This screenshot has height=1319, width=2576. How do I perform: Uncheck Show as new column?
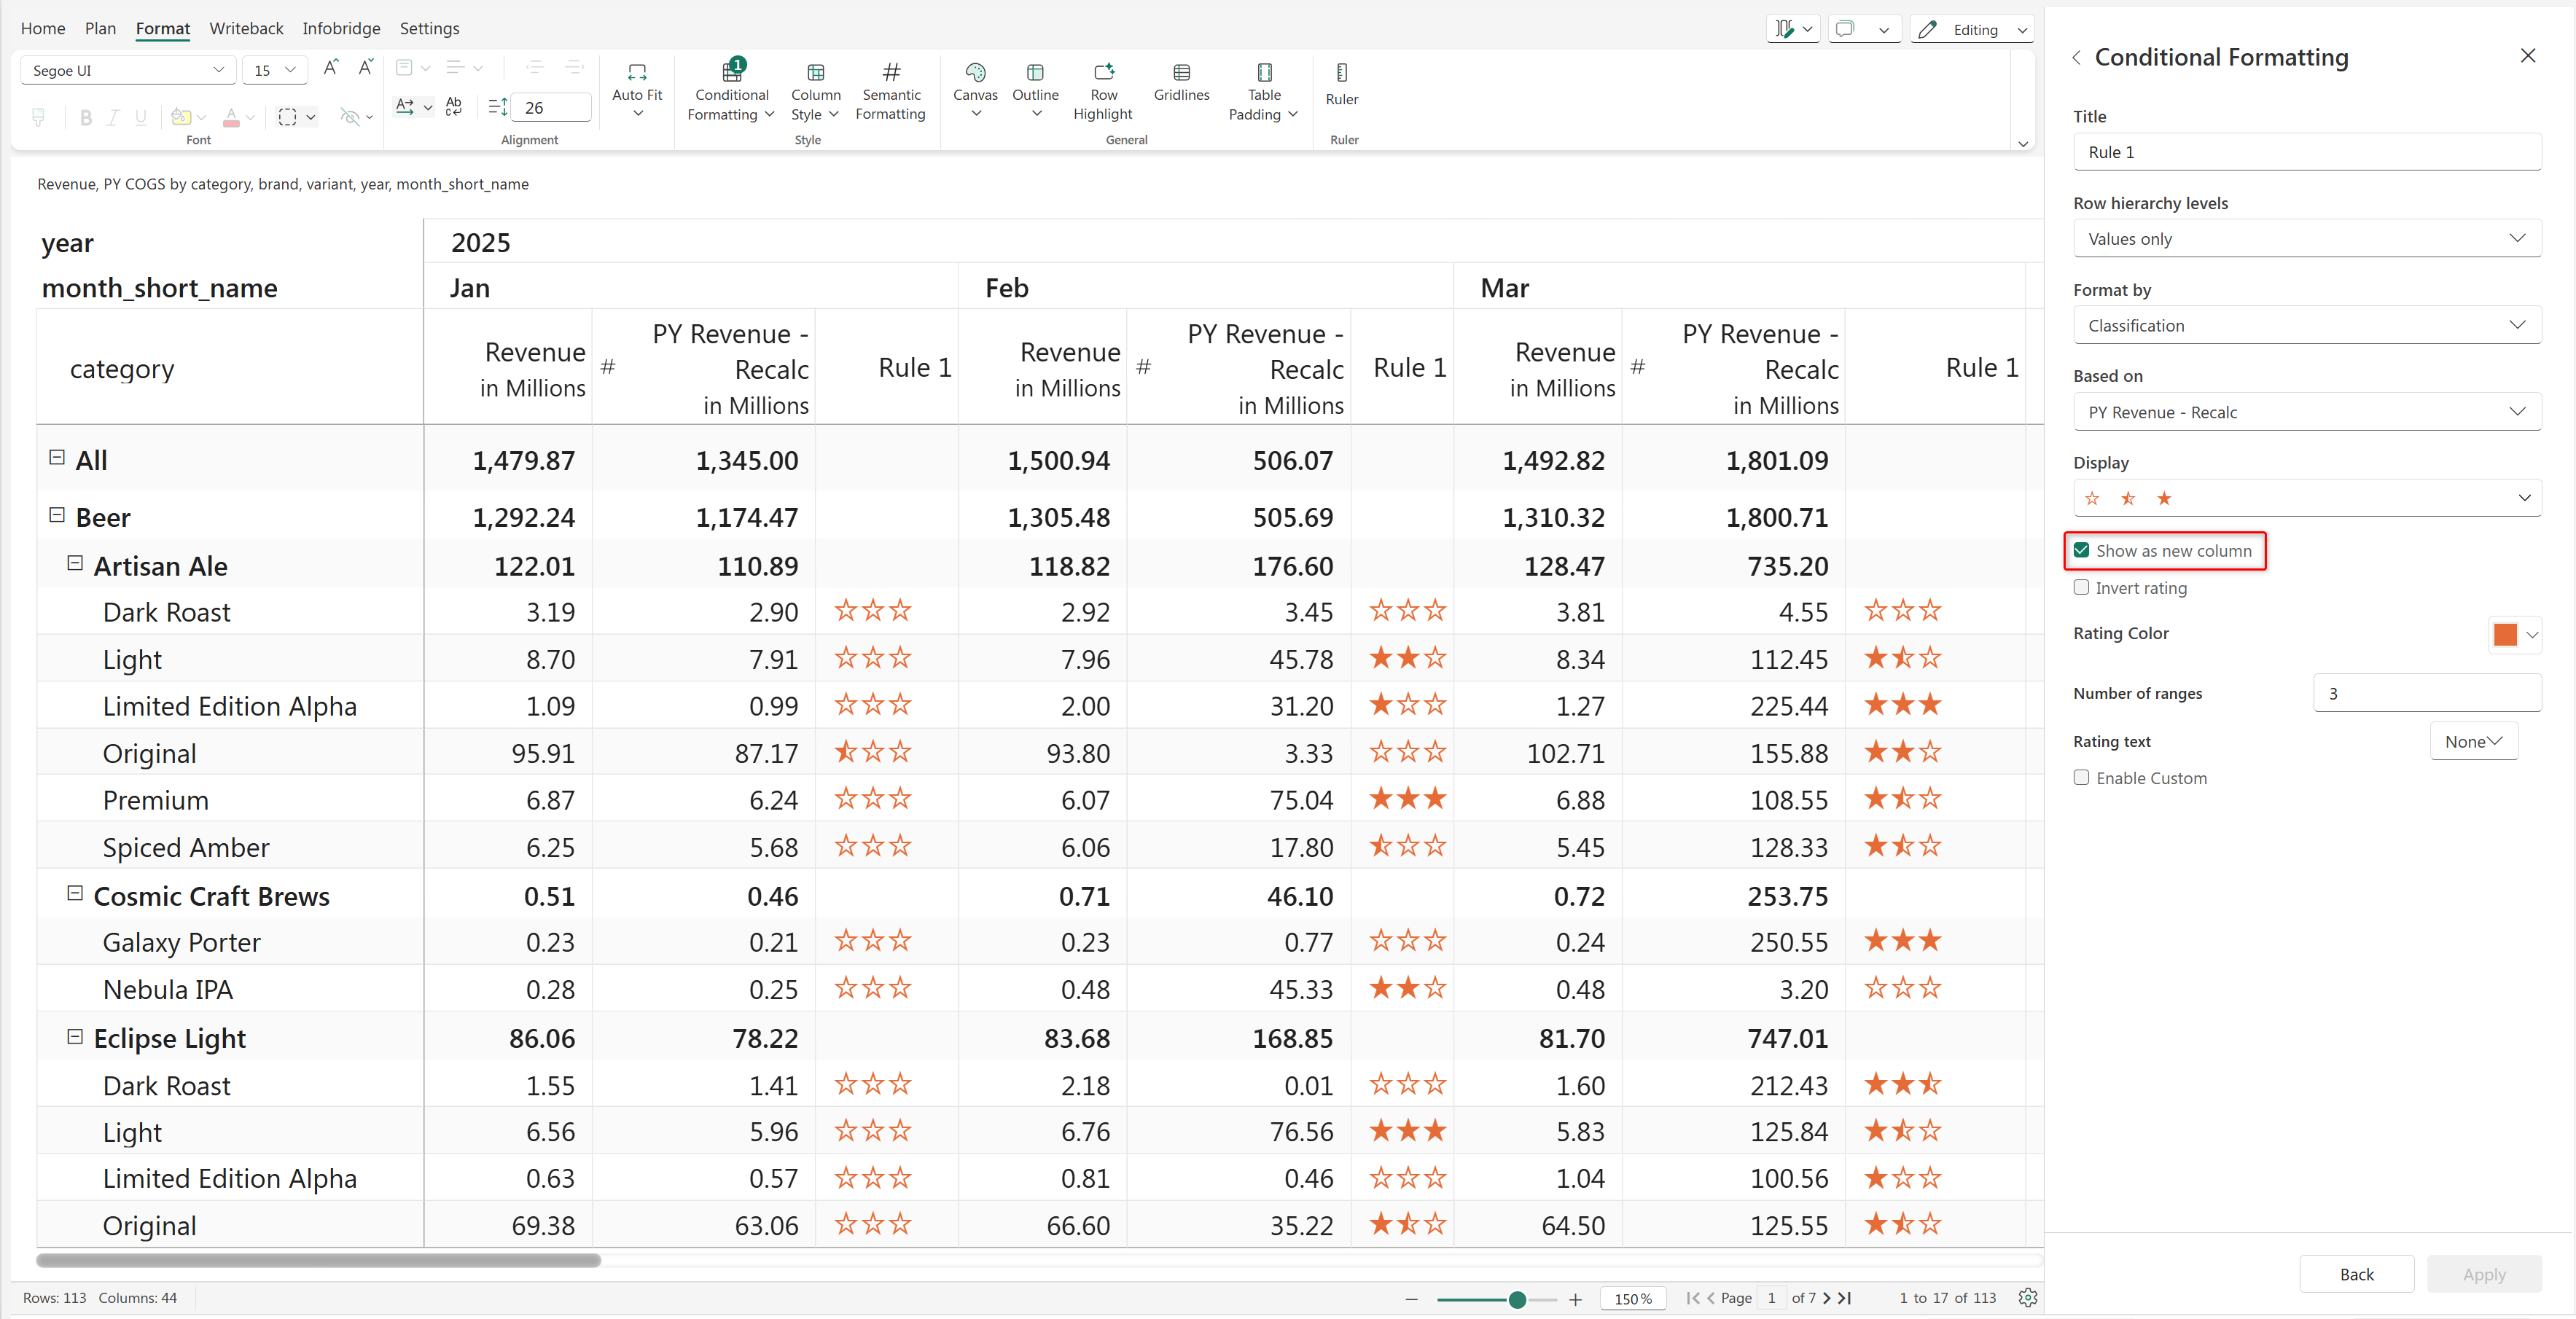[x=2081, y=551]
